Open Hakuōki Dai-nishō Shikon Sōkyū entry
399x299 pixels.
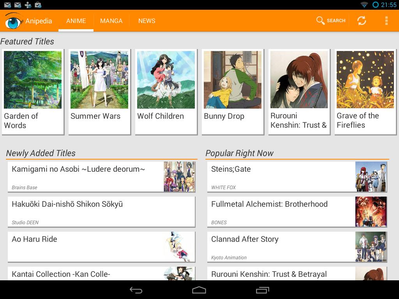coord(102,212)
